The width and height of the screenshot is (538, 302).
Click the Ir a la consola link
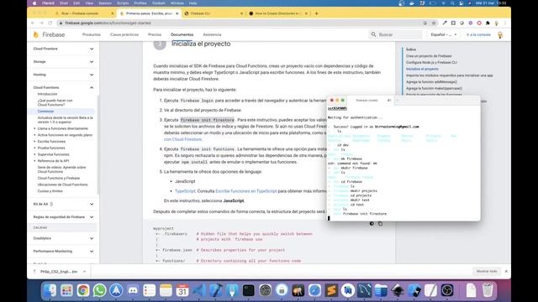point(478,34)
